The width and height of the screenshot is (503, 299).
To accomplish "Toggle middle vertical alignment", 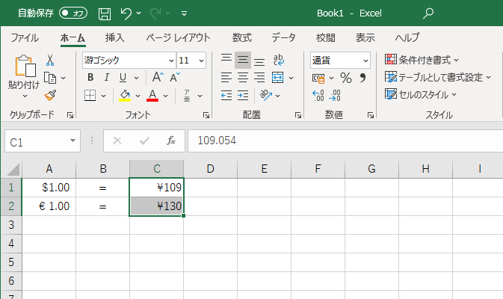I will click(243, 60).
